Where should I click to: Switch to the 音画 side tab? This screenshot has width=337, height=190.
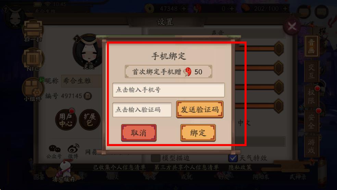click(x=311, y=46)
